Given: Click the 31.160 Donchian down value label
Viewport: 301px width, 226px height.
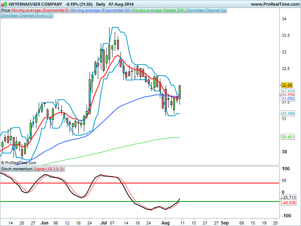Looking at the screenshot, I should [288, 113].
